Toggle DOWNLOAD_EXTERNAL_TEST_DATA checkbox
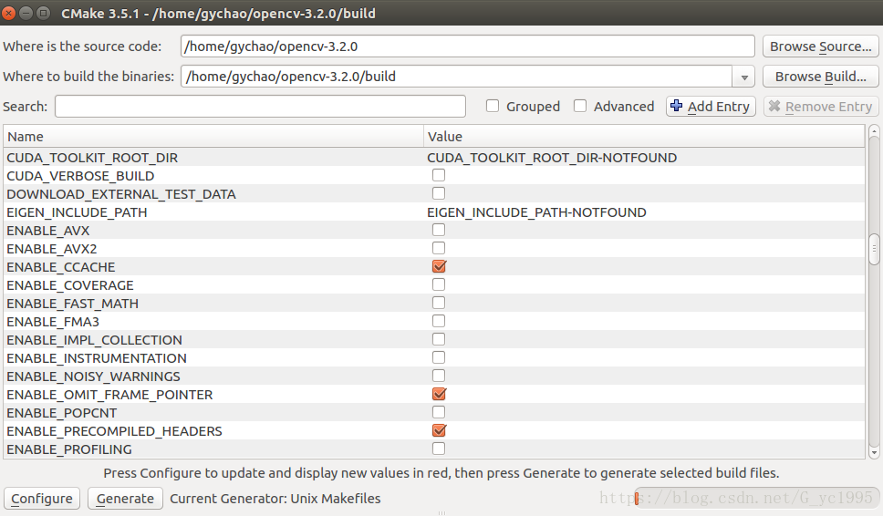 (x=439, y=193)
